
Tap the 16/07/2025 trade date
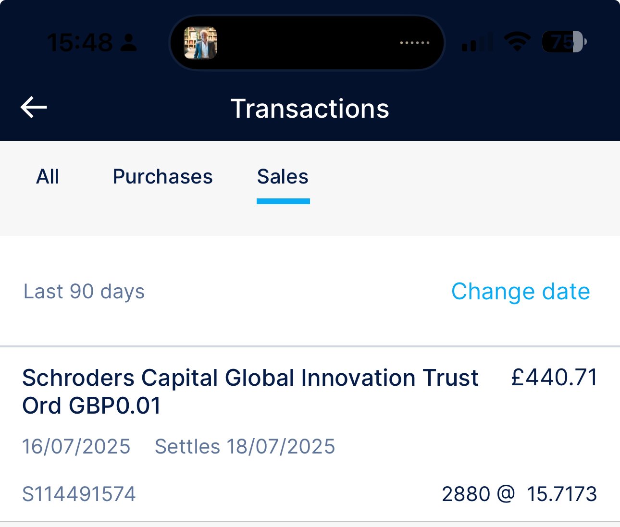pos(76,447)
